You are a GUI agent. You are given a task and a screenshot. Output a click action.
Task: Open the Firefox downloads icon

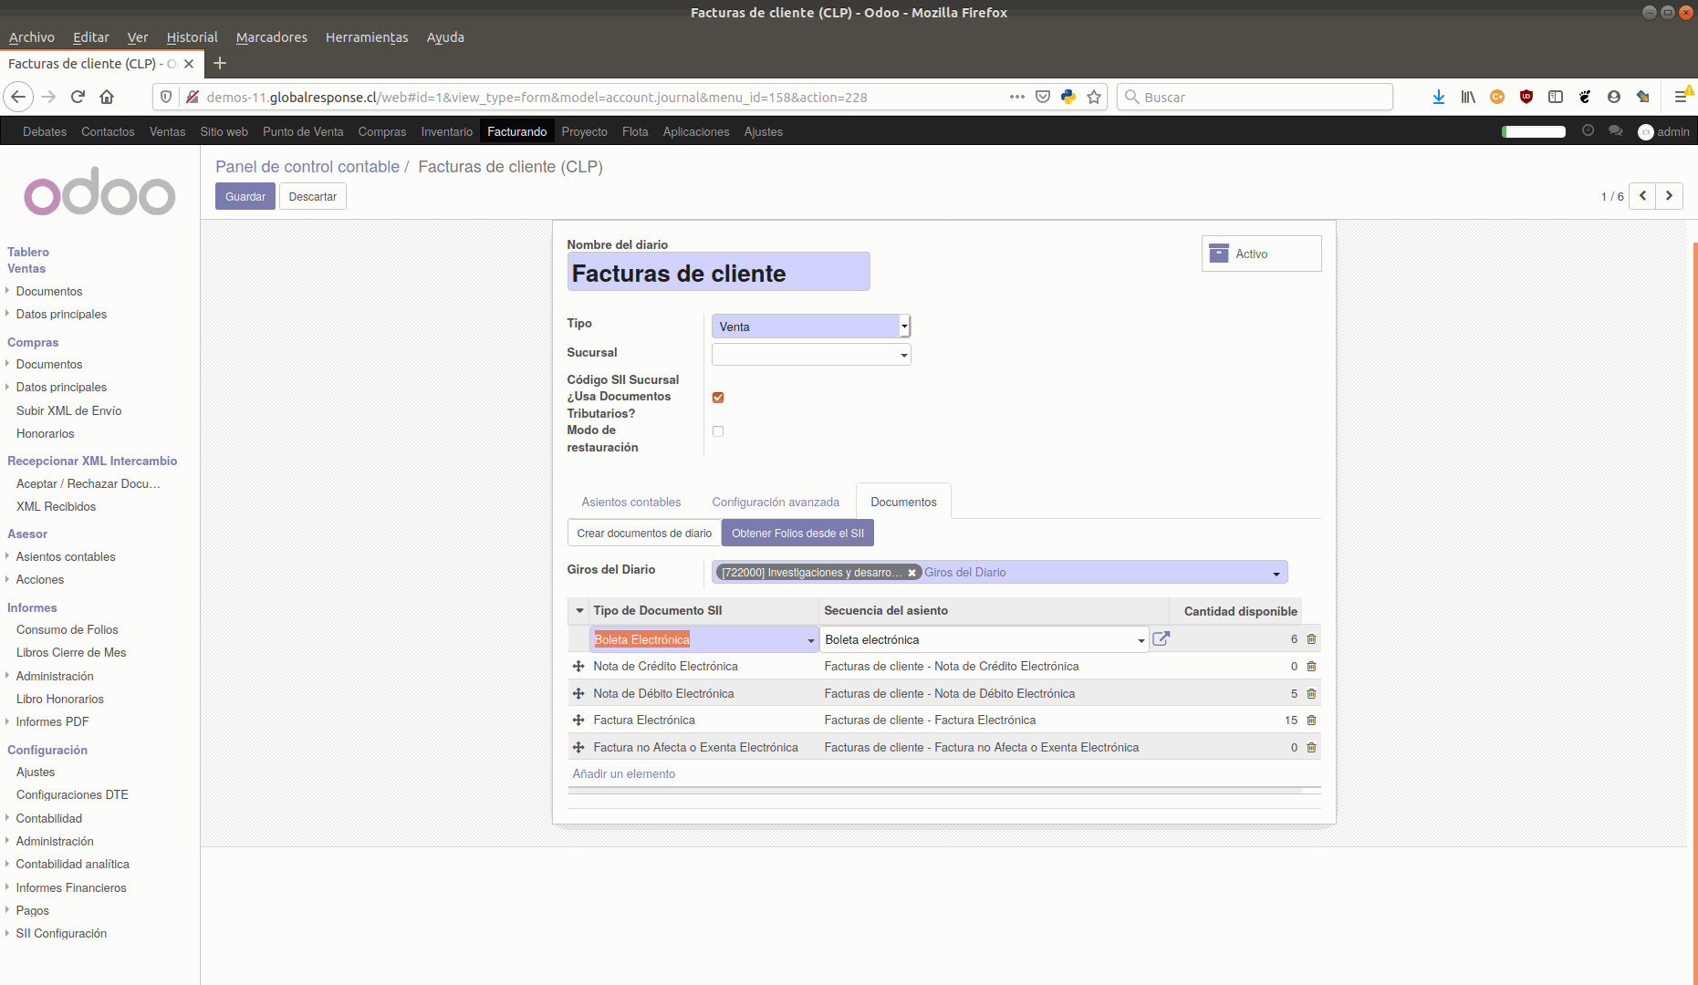pos(1439,97)
